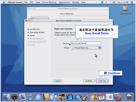
Task: Open the VMware Fusion menu
Action: point(15,2)
